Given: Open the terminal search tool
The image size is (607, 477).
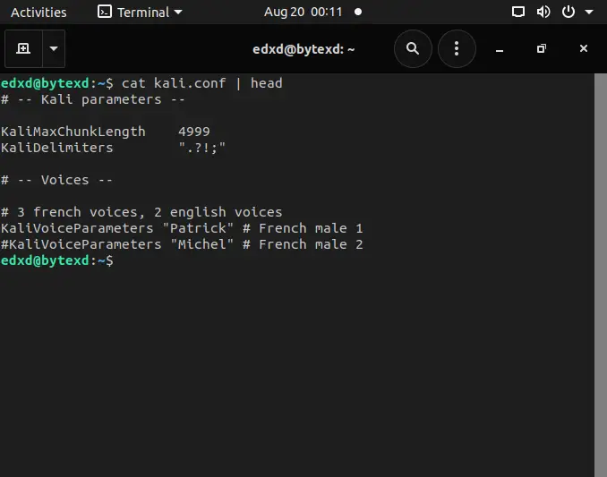Looking at the screenshot, I should (413, 48).
